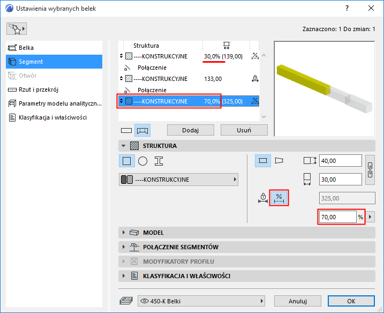Select circular cross-section shape
The width and height of the screenshot is (384, 313).
click(x=142, y=161)
